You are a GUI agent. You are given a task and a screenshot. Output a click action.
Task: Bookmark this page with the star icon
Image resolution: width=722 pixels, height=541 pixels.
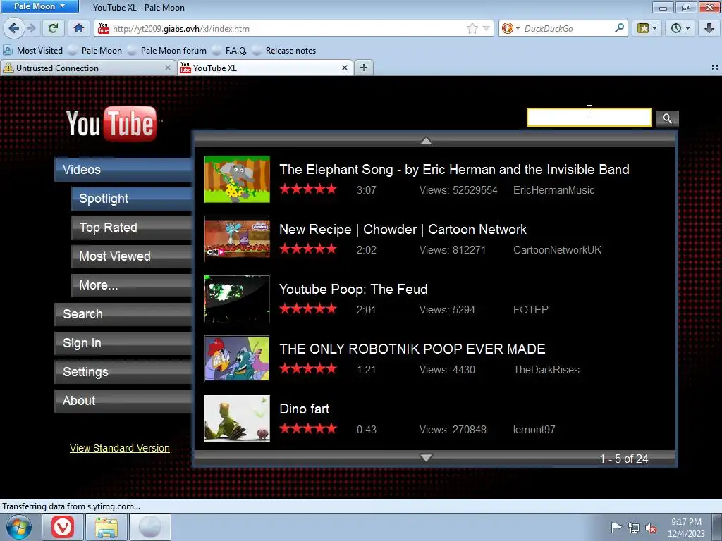tap(472, 28)
